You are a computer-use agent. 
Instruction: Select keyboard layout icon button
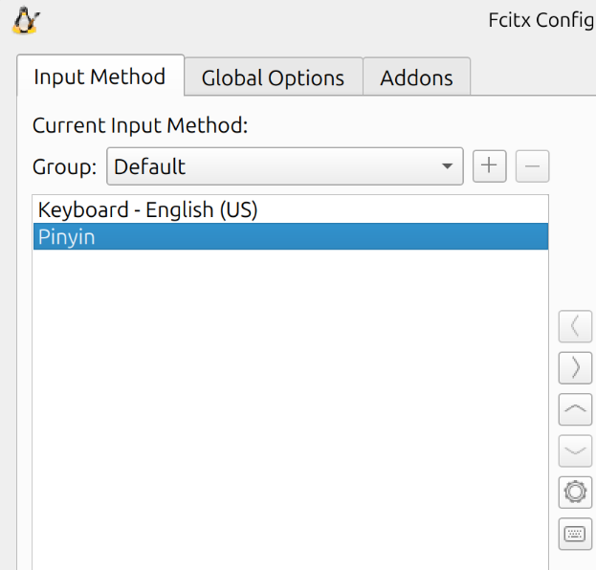tap(574, 534)
